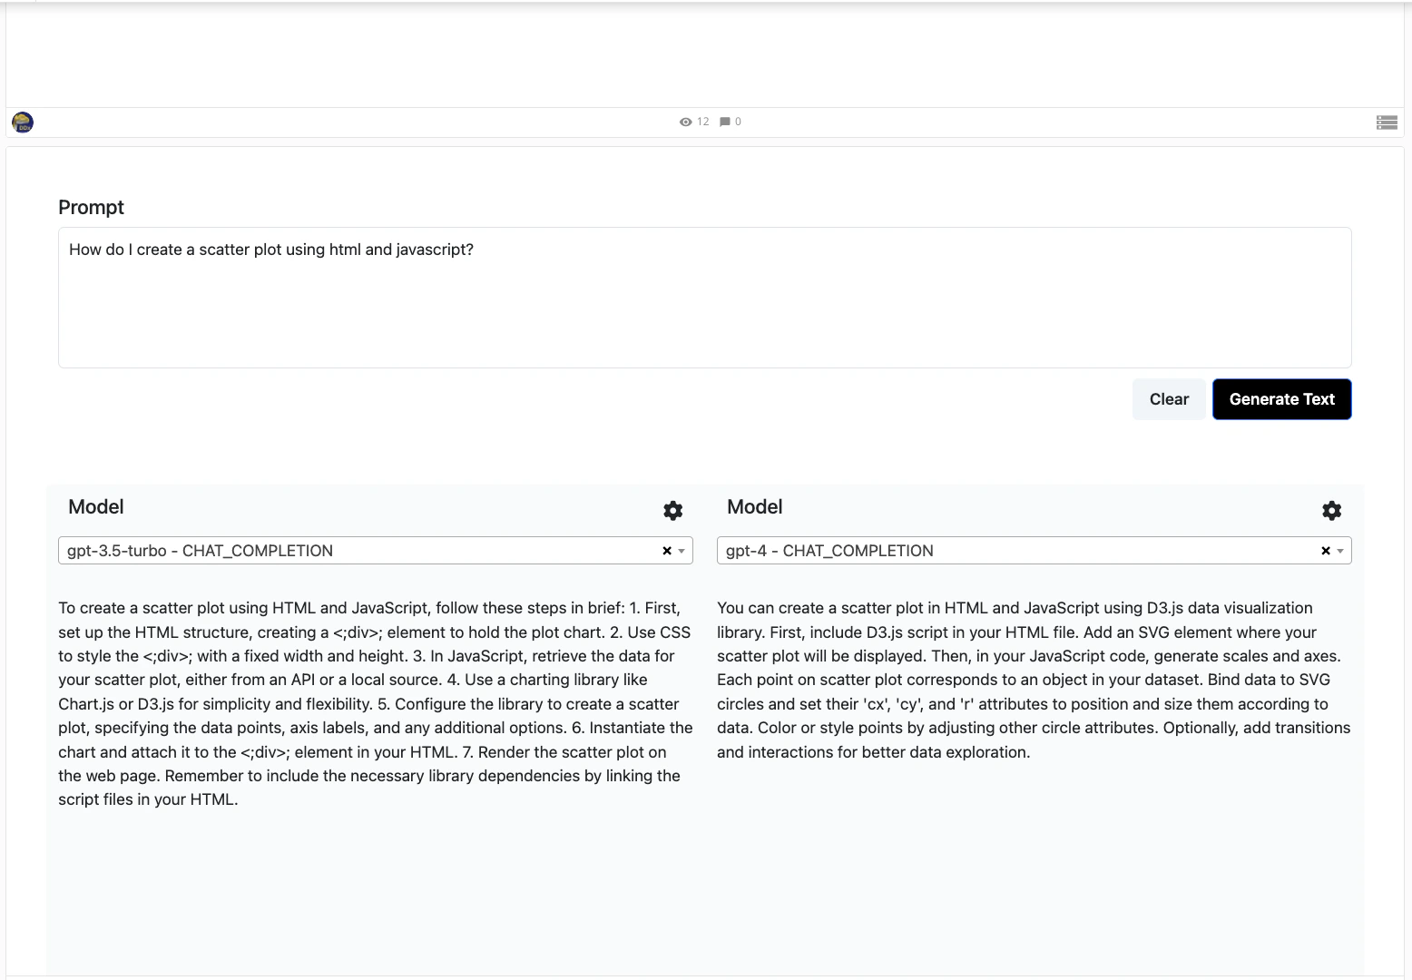The width and height of the screenshot is (1412, 980).
Task: Click the user avatar icon
Action: (23, 122)
